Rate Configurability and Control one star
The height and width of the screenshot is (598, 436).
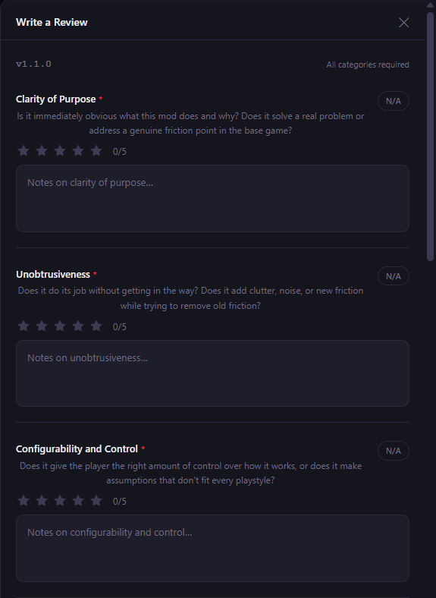click(24, 501)
